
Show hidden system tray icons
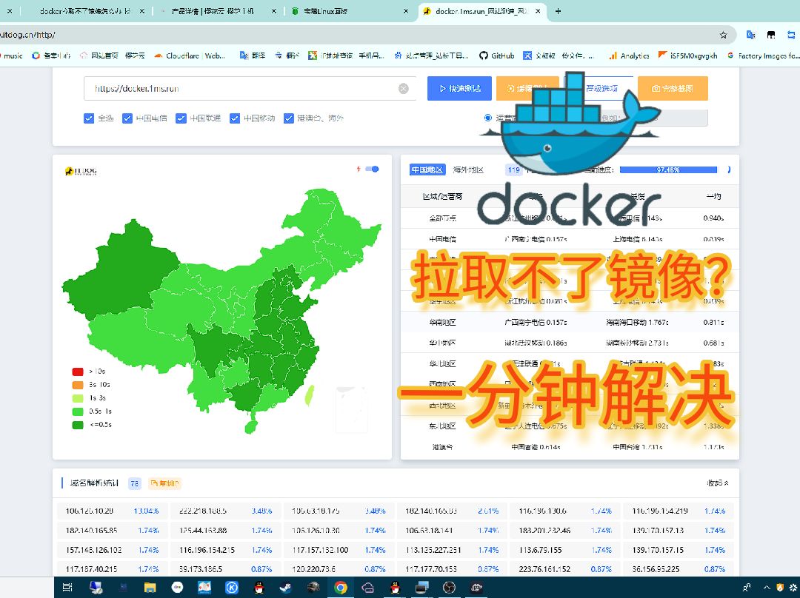point(767,588)
